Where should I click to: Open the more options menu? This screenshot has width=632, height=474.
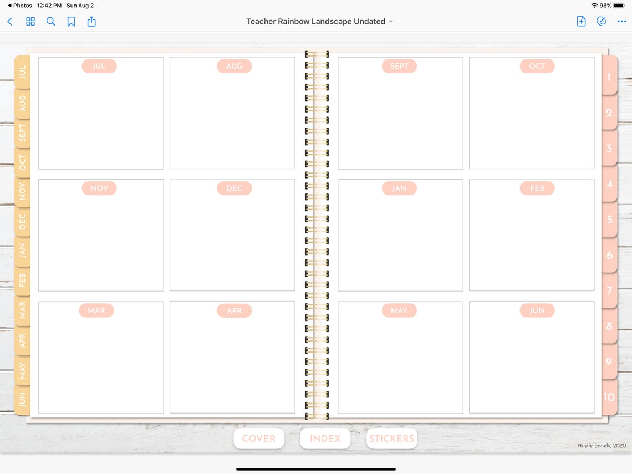click(621, 22)
